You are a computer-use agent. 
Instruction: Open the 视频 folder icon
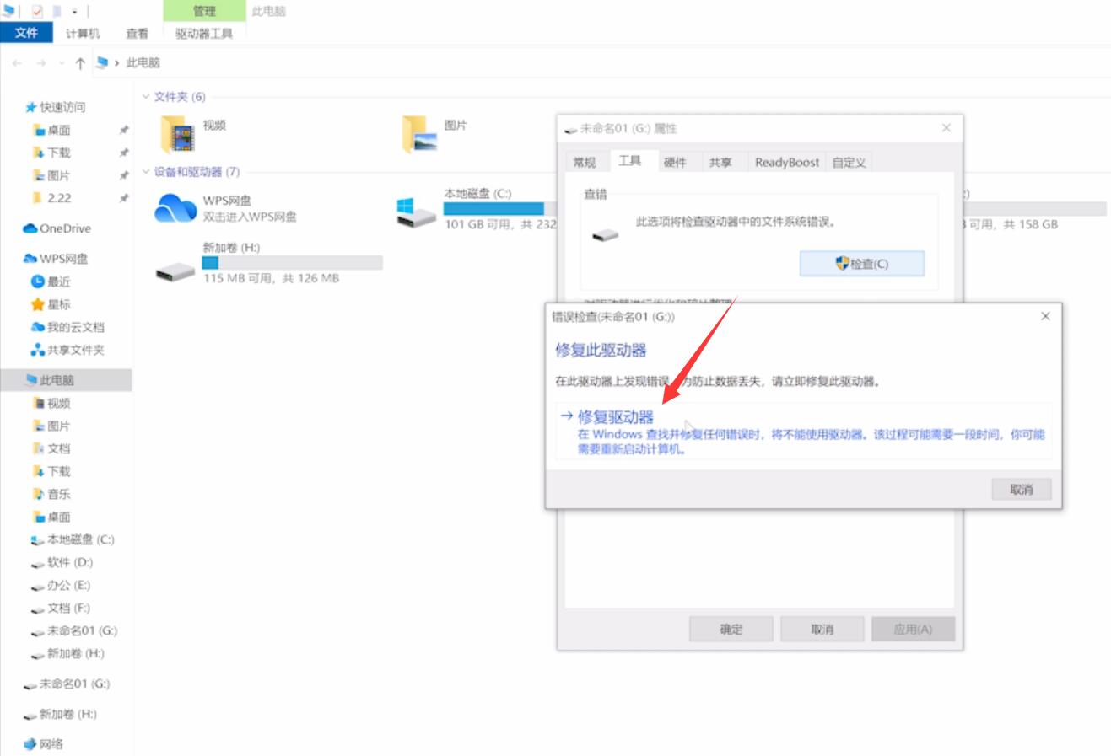[x=177, y=133]
